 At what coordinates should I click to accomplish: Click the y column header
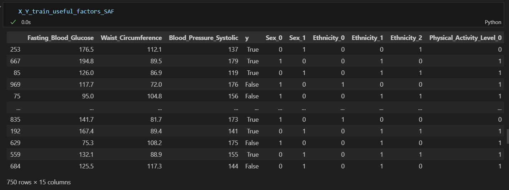tap(247, 38)
